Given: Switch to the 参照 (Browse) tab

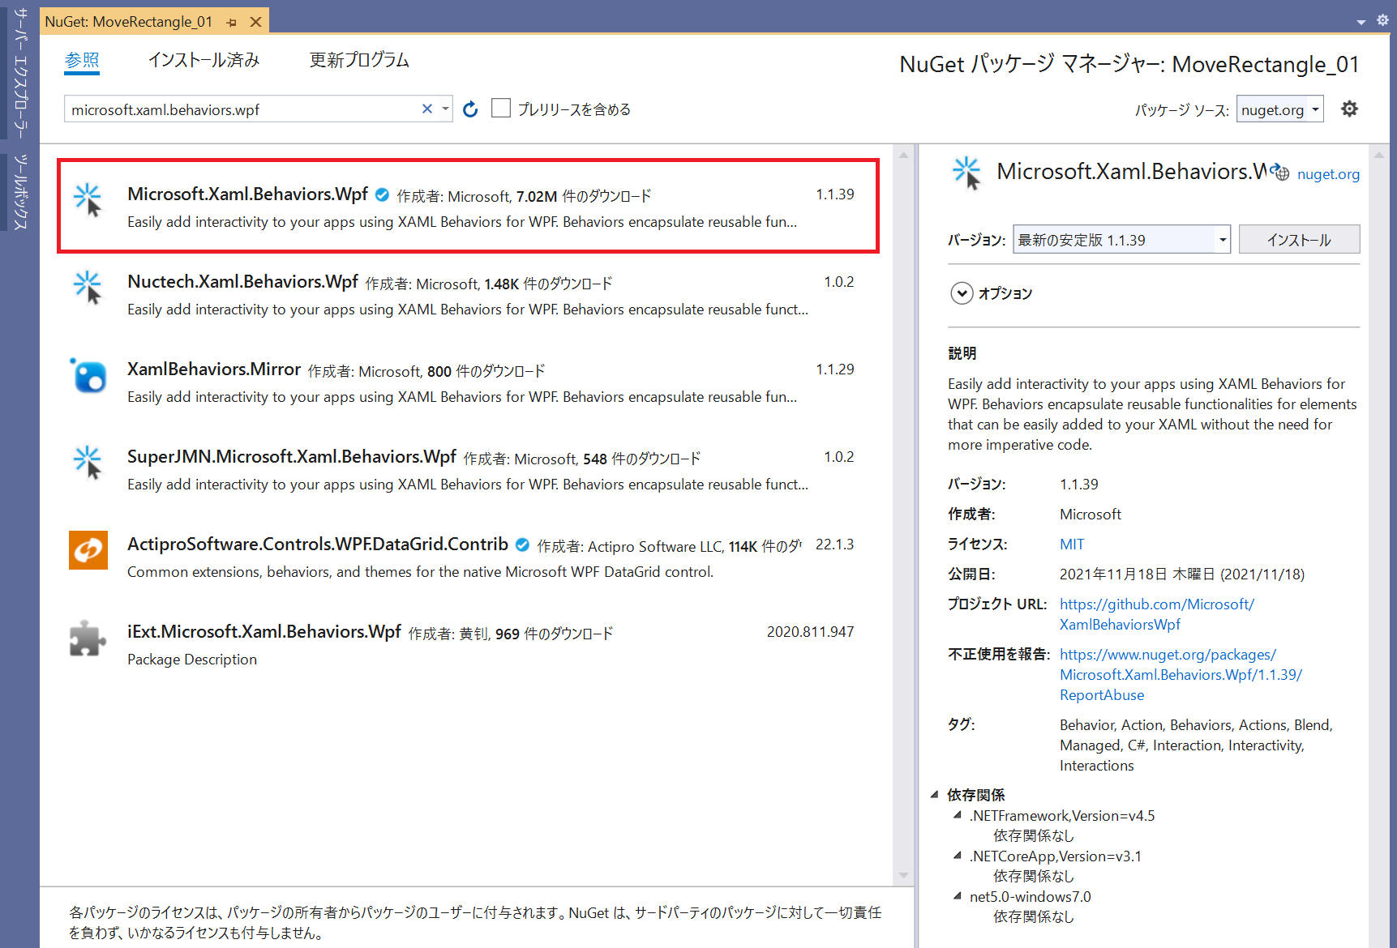Looking at the screenshot, I should (82, 60).
